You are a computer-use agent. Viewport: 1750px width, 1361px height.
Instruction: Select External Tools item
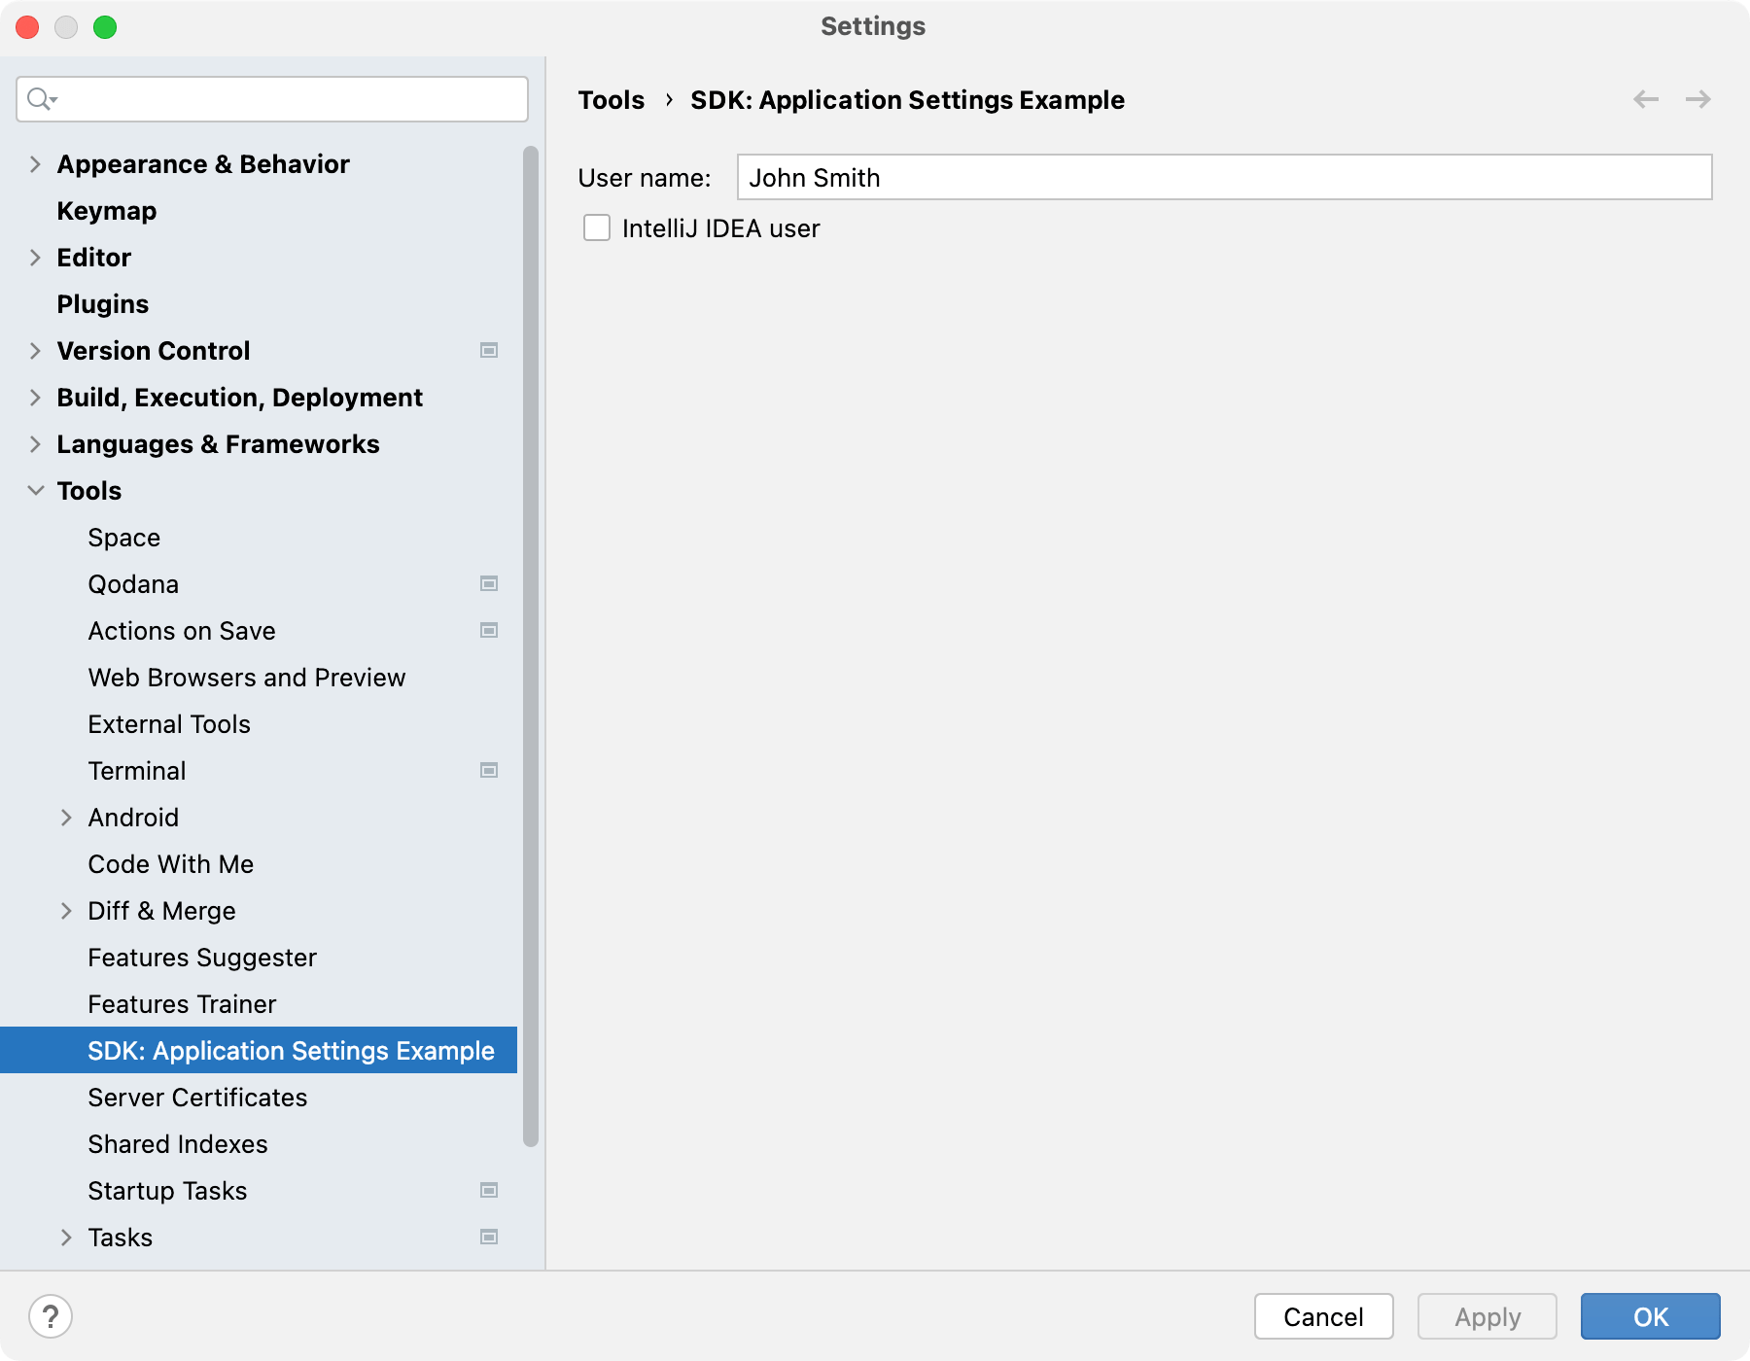[x=169, y=724]
